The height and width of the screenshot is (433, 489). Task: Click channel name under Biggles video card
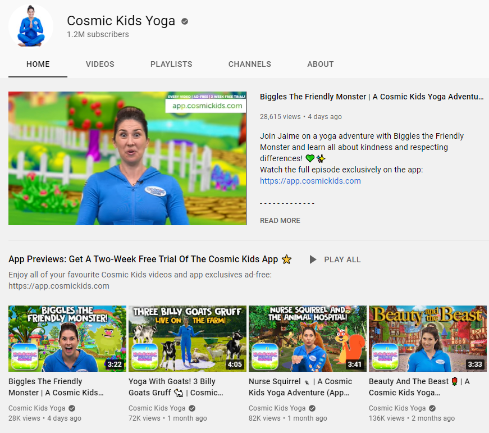click(37, 408)
